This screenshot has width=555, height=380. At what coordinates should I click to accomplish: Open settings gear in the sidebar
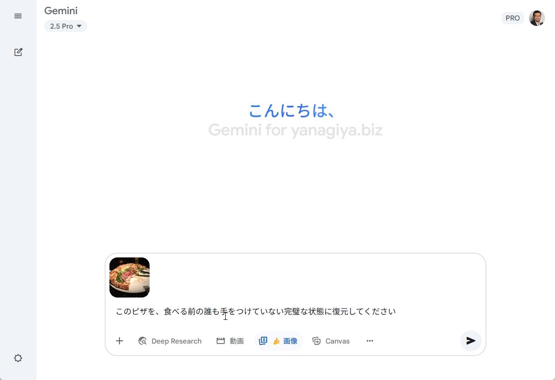coord(18,358)
